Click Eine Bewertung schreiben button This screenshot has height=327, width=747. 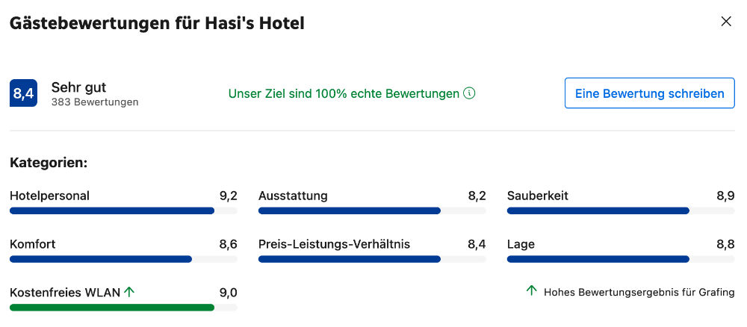[x=649, y=93]
